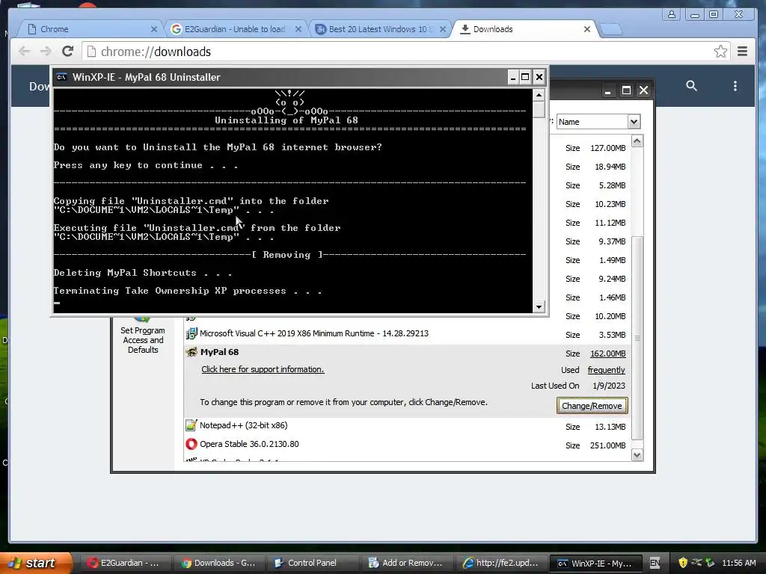Click the 11:56 AM taskbar clock
Viewport: 766px width, 574px height.
738,563
